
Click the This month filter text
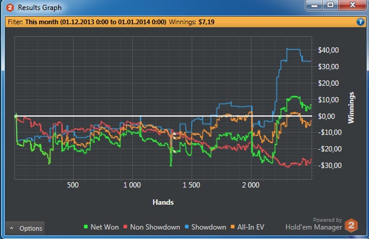(x=96, y=22)
